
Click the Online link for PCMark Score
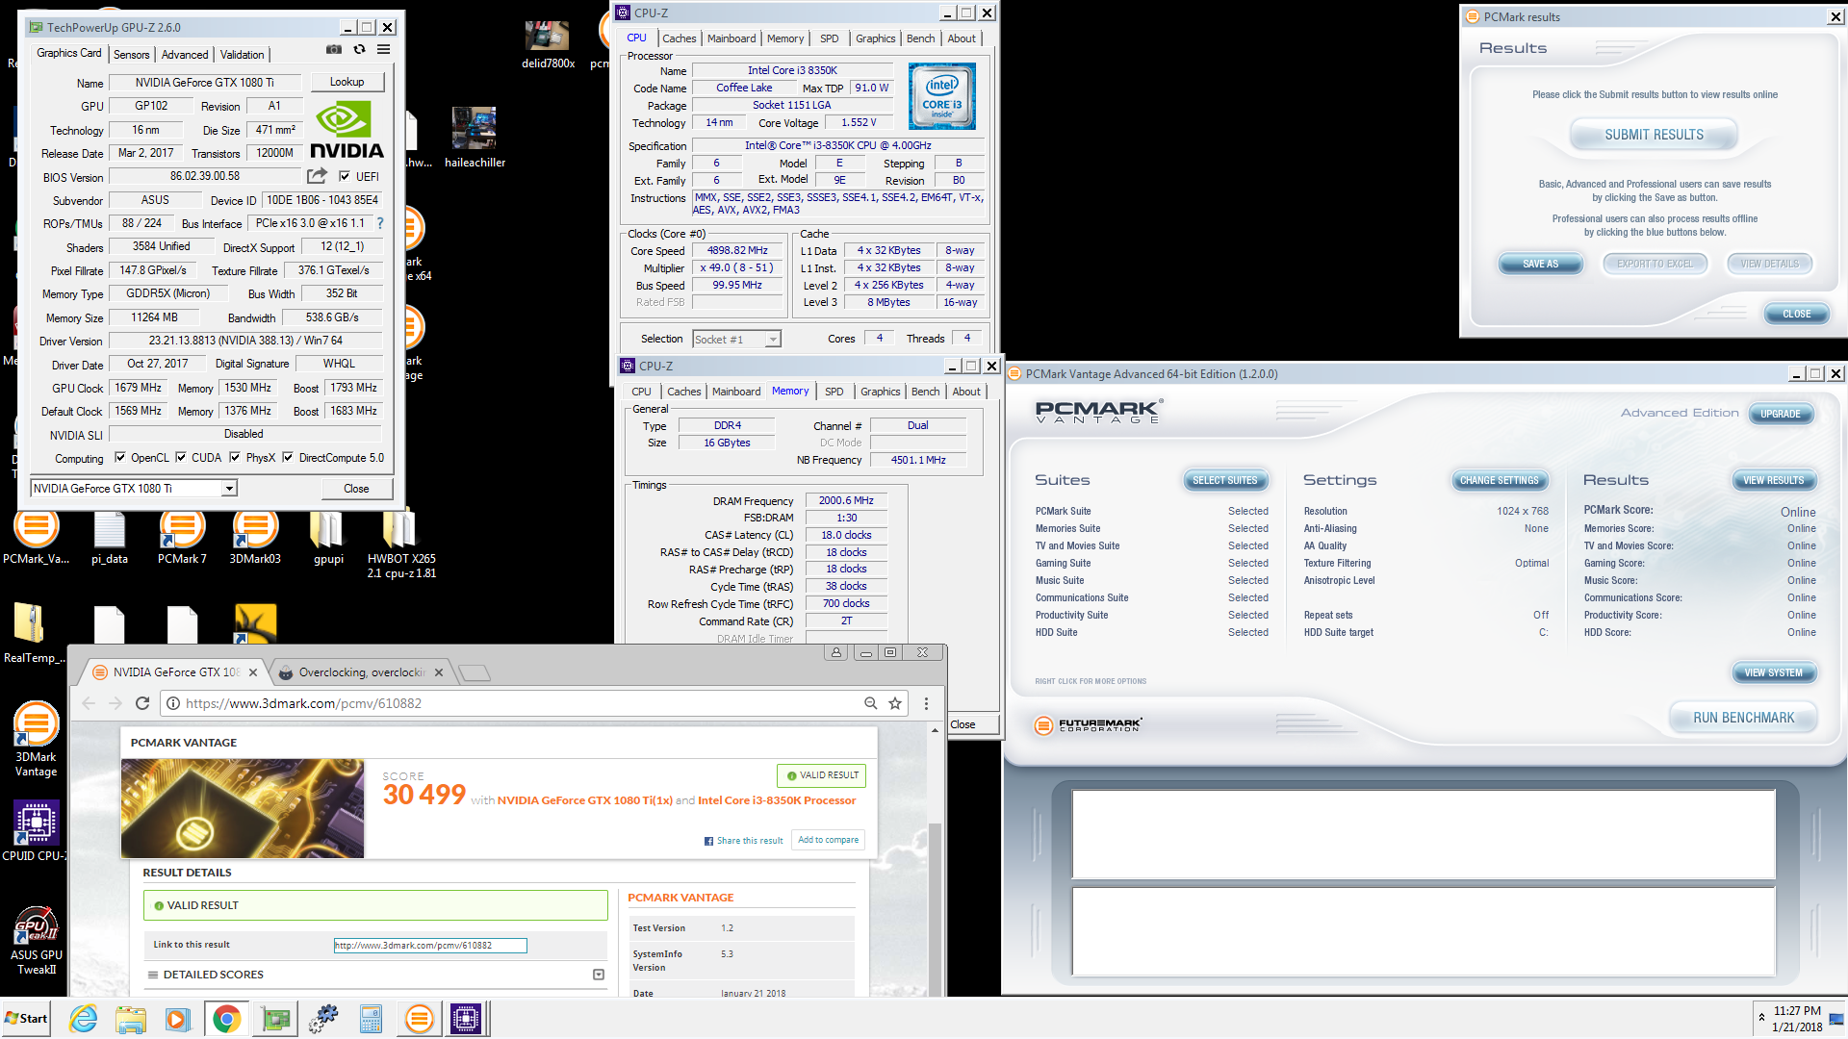pyautogui.click(x=1797, y=512)
